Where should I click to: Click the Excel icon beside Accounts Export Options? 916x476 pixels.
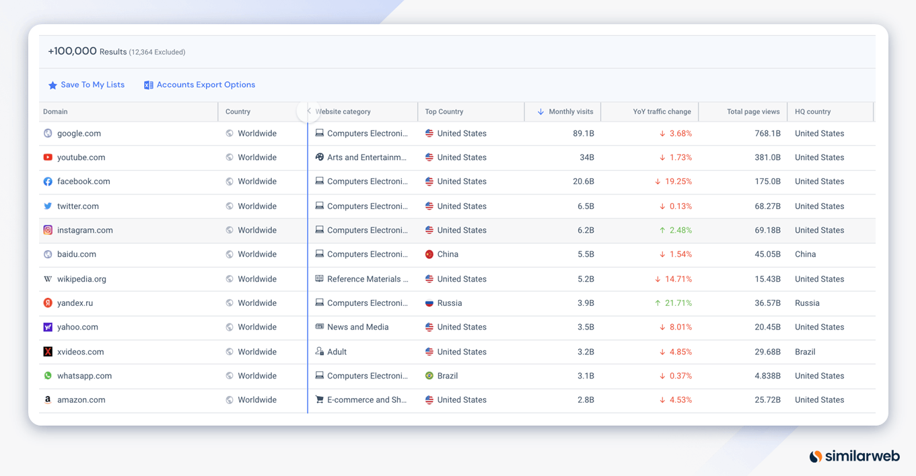point(148,85)
